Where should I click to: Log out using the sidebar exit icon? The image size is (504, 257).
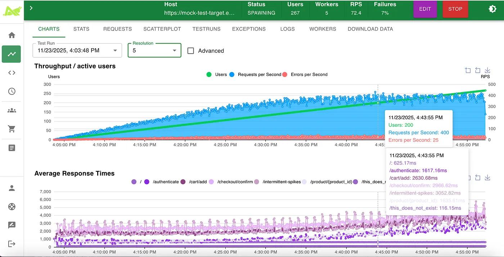coord(11,244)
